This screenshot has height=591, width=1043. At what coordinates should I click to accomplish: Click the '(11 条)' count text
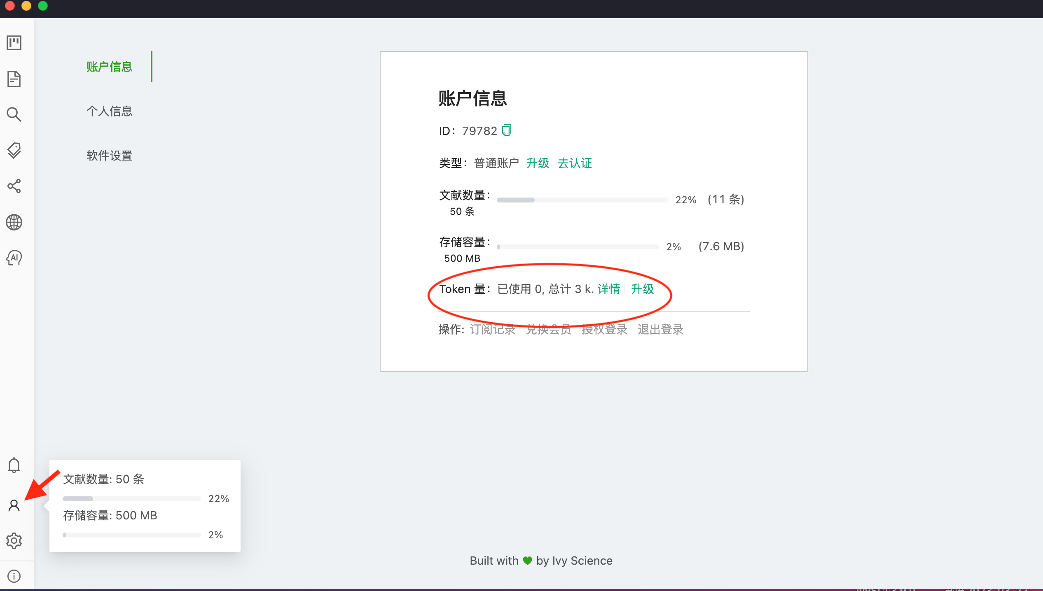point(726,200)
